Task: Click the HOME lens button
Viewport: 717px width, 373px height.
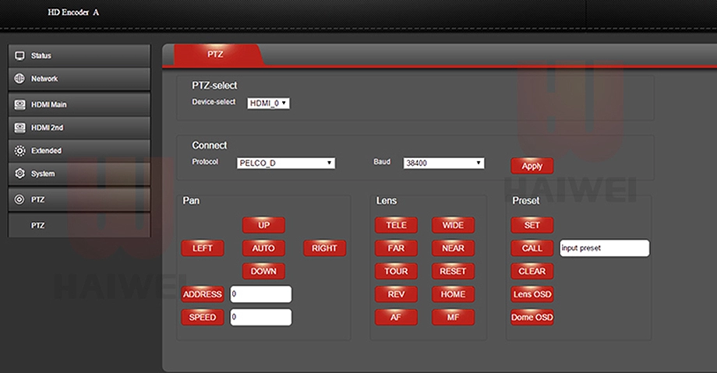Action: 453,294
